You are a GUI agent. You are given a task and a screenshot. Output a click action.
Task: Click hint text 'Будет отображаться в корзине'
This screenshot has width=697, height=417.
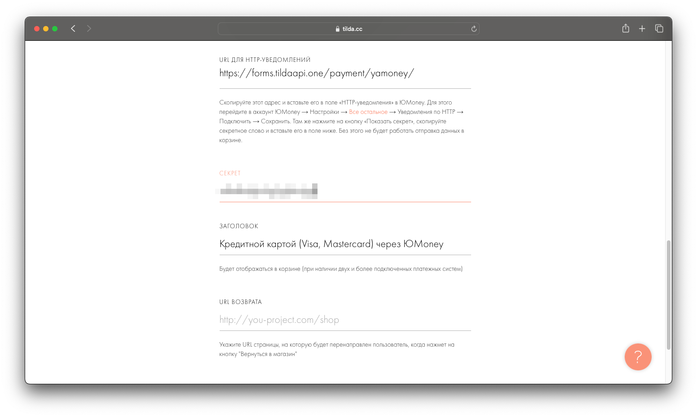[x=341, y=269]
